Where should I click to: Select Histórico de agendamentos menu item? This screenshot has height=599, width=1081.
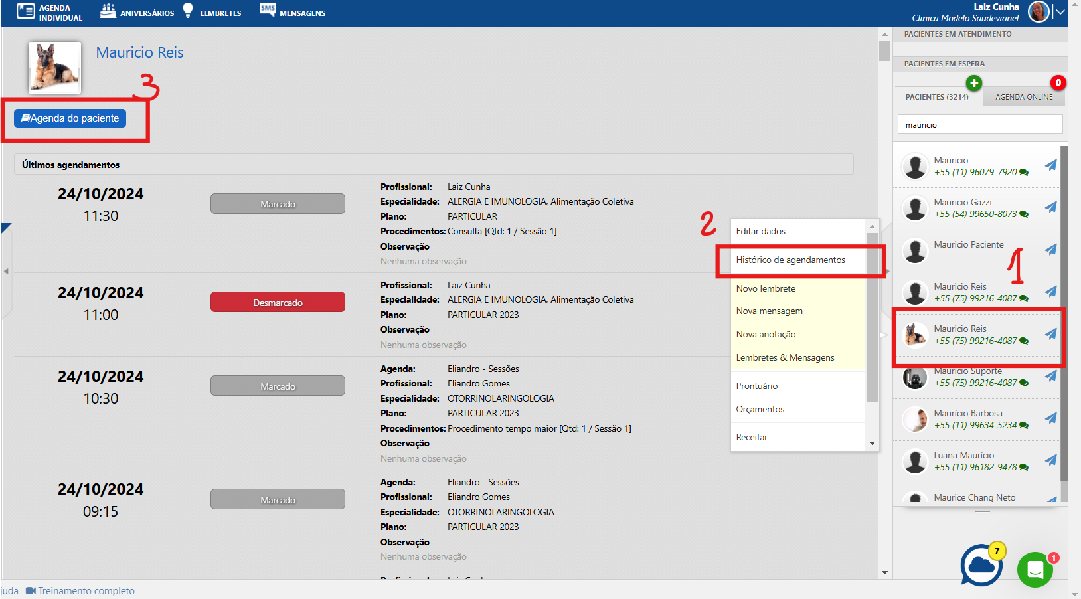click(x=790, y=260)
